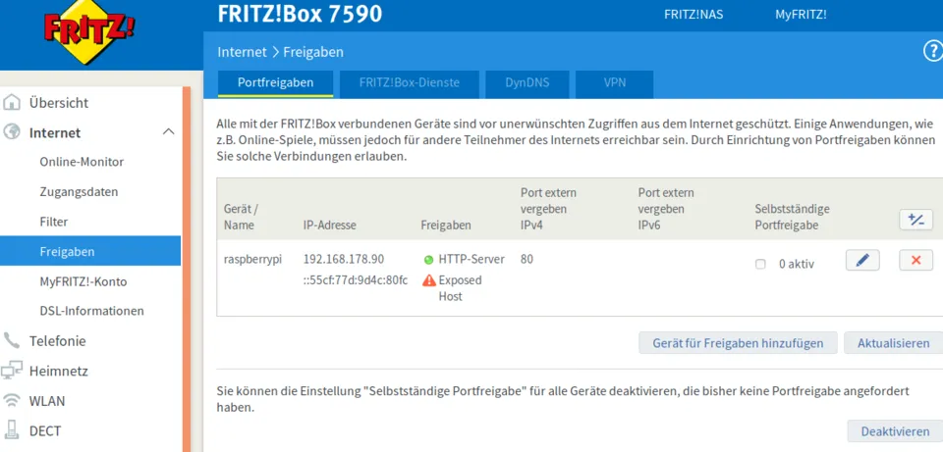Click Aktualisieren button
Viewport: 943px width, 452px height.
tap(893, 343)
